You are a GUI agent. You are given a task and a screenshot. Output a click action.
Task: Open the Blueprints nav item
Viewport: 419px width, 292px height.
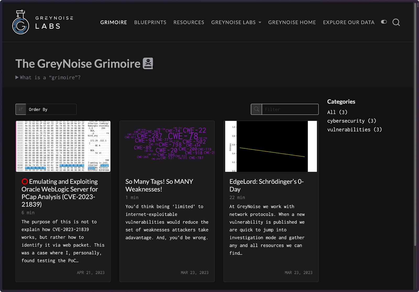(x=150, y=22)
